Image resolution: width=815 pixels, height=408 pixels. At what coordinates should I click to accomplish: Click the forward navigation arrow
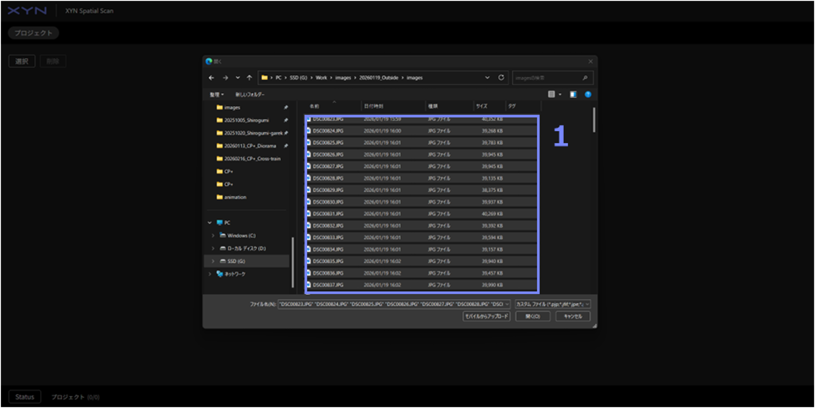(225, 78)
